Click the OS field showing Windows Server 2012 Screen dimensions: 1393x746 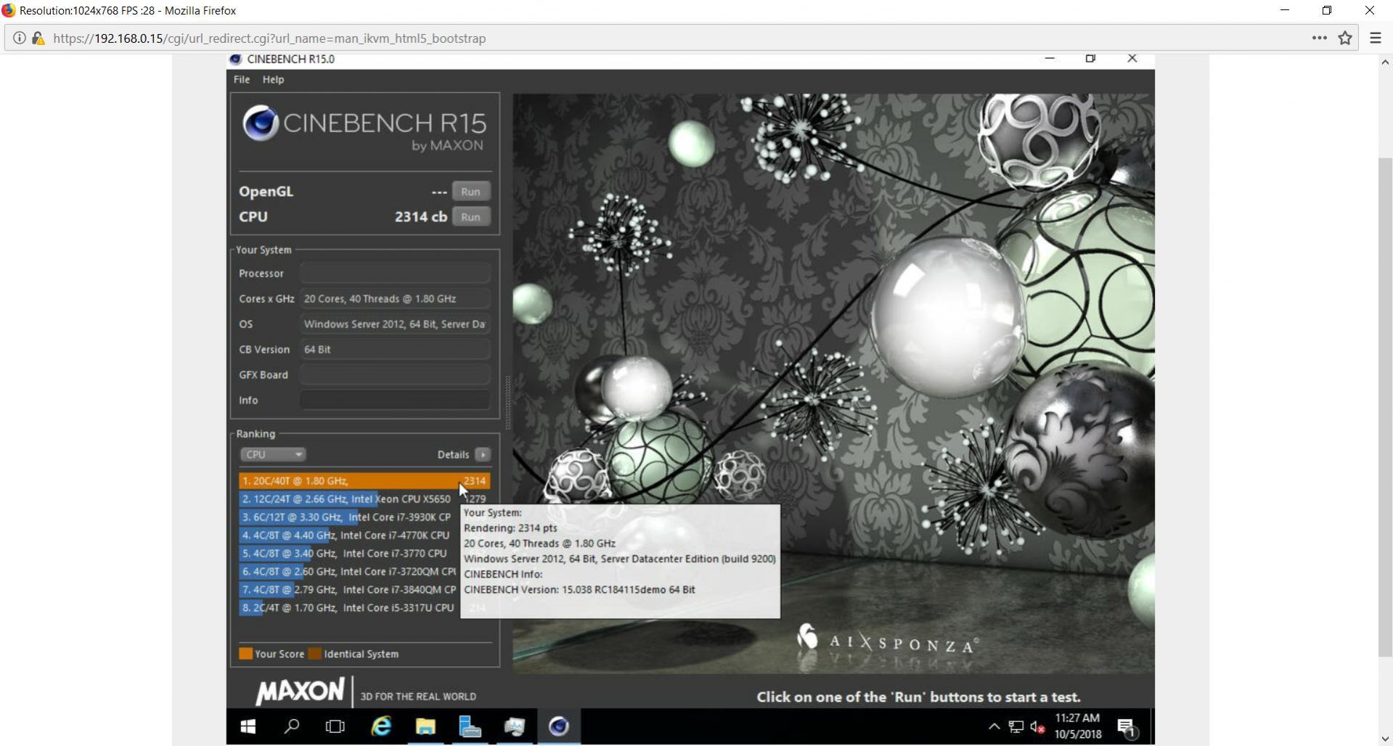tap(395, 324)
